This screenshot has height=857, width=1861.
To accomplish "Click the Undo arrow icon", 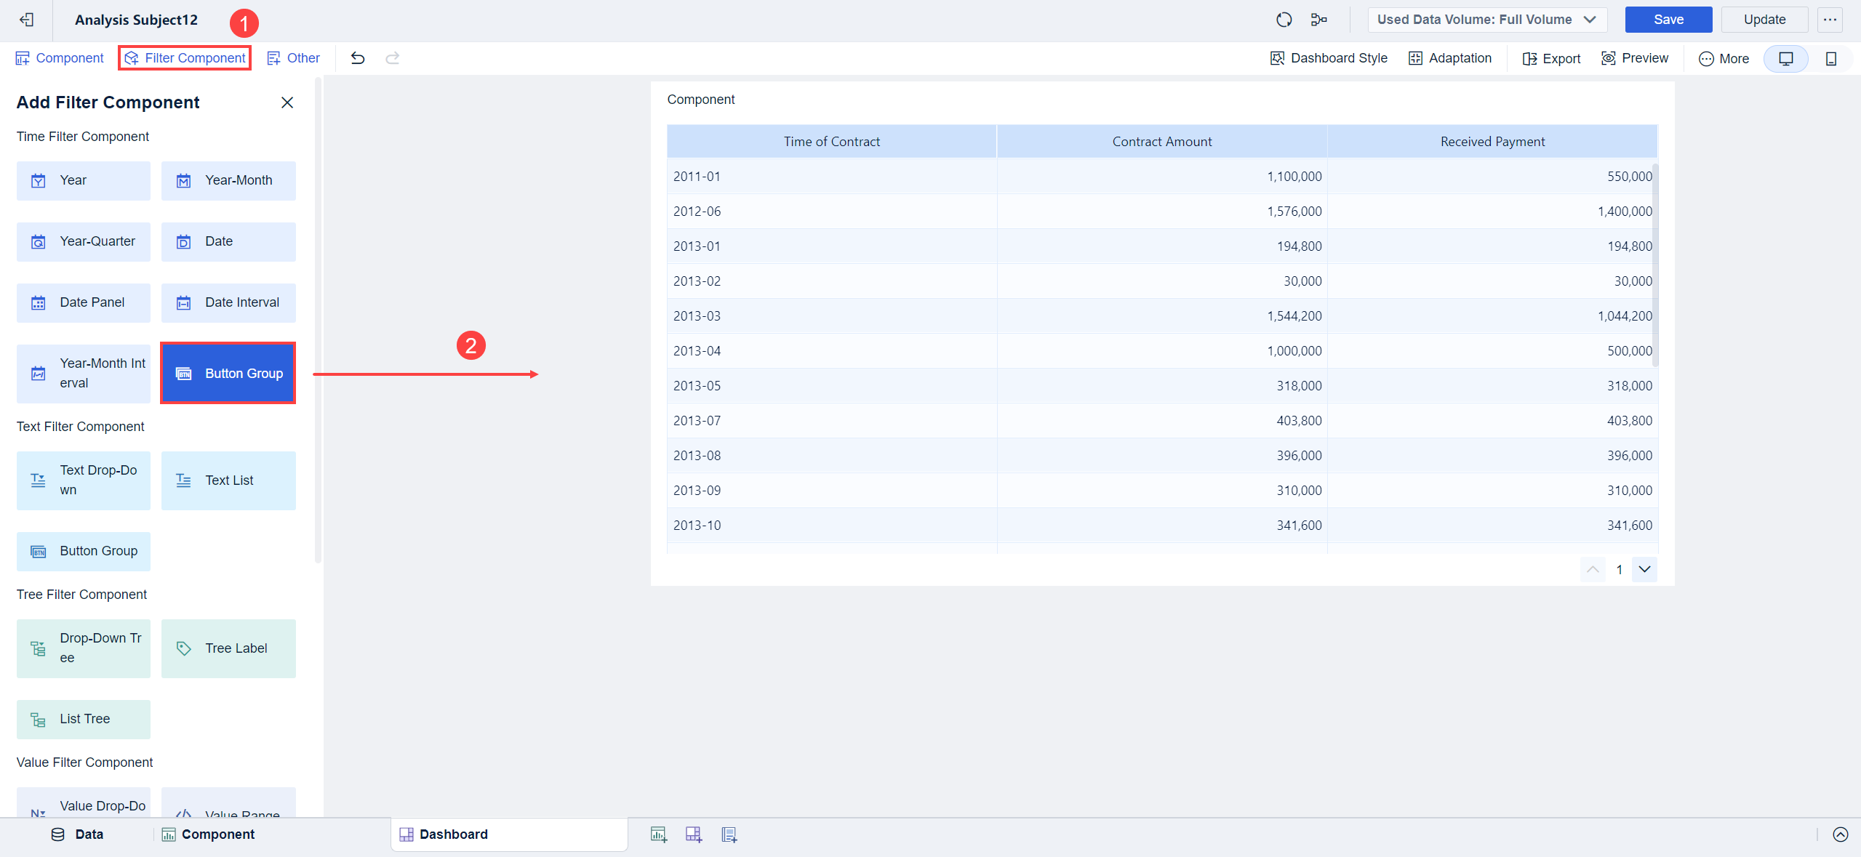I will pos(357,58).
